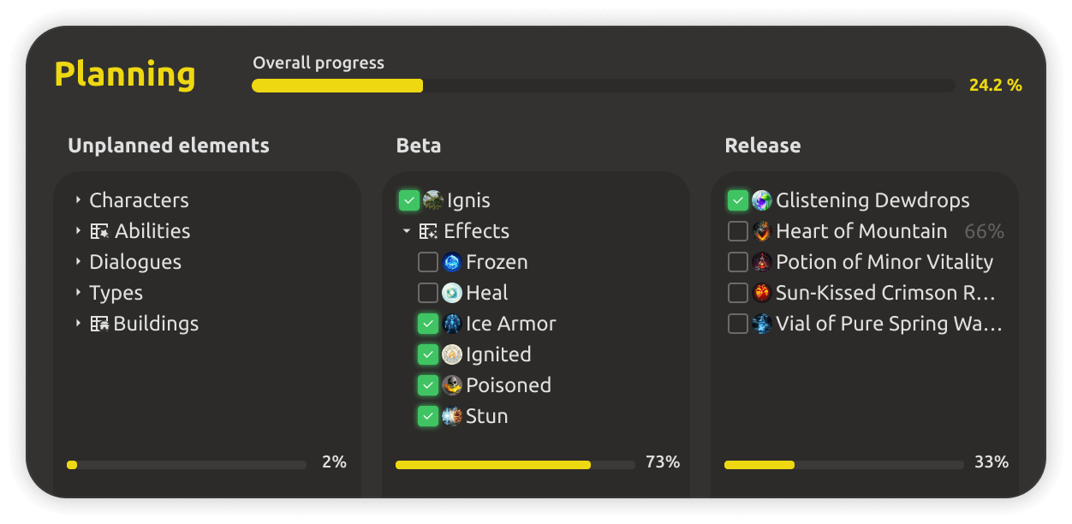Select the Poisoned effect icon
Viewport: 1072px width, 524px height.
[x=452, y=385]
